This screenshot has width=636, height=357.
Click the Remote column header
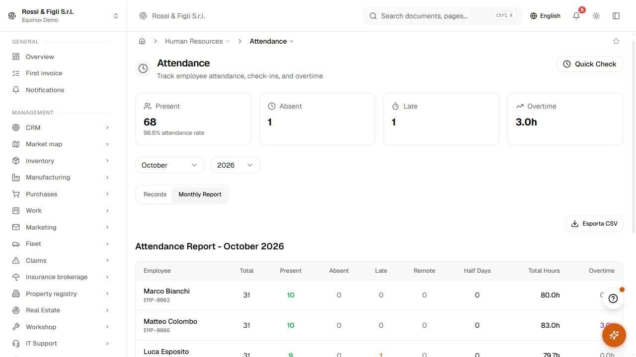(x=424, y=271)
